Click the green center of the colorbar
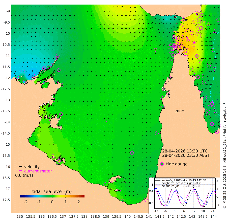227x222 pixels. [x=52, y=196]
